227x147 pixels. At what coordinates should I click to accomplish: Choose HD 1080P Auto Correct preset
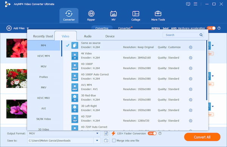coord(135,77)
